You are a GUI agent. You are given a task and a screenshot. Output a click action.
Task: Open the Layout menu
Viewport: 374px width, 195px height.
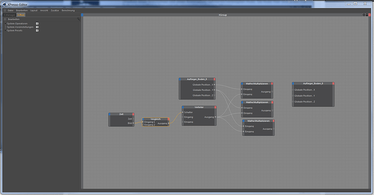pos(34,10)
